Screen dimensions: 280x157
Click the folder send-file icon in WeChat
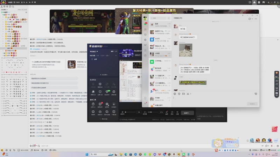coord(183,94)
